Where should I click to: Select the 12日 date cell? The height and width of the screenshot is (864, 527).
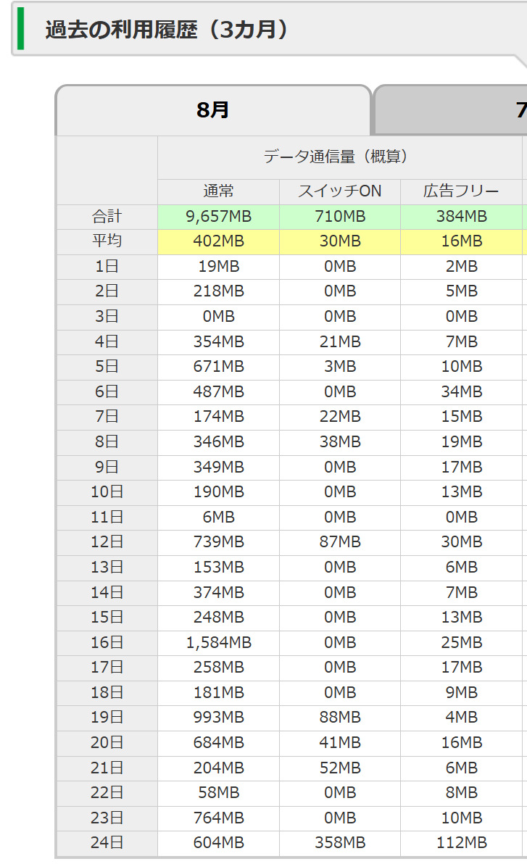[107, 542]
